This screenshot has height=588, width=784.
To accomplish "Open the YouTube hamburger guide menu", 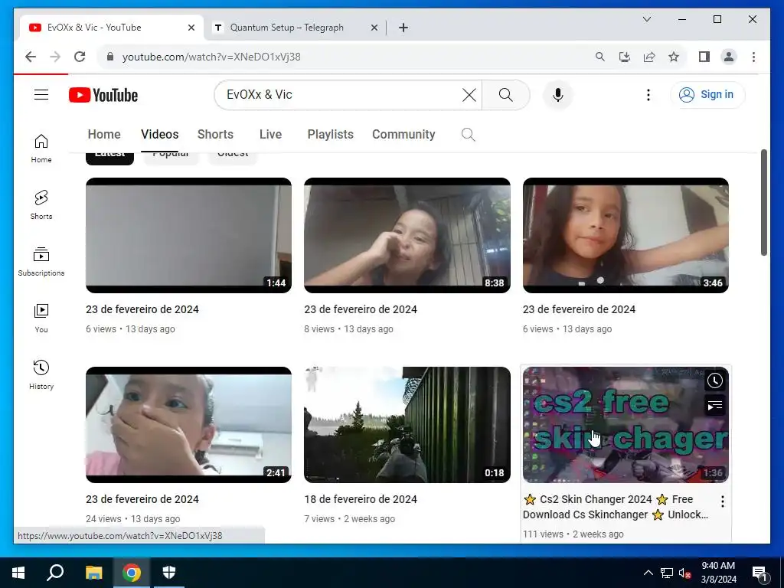I will [41, 94].
